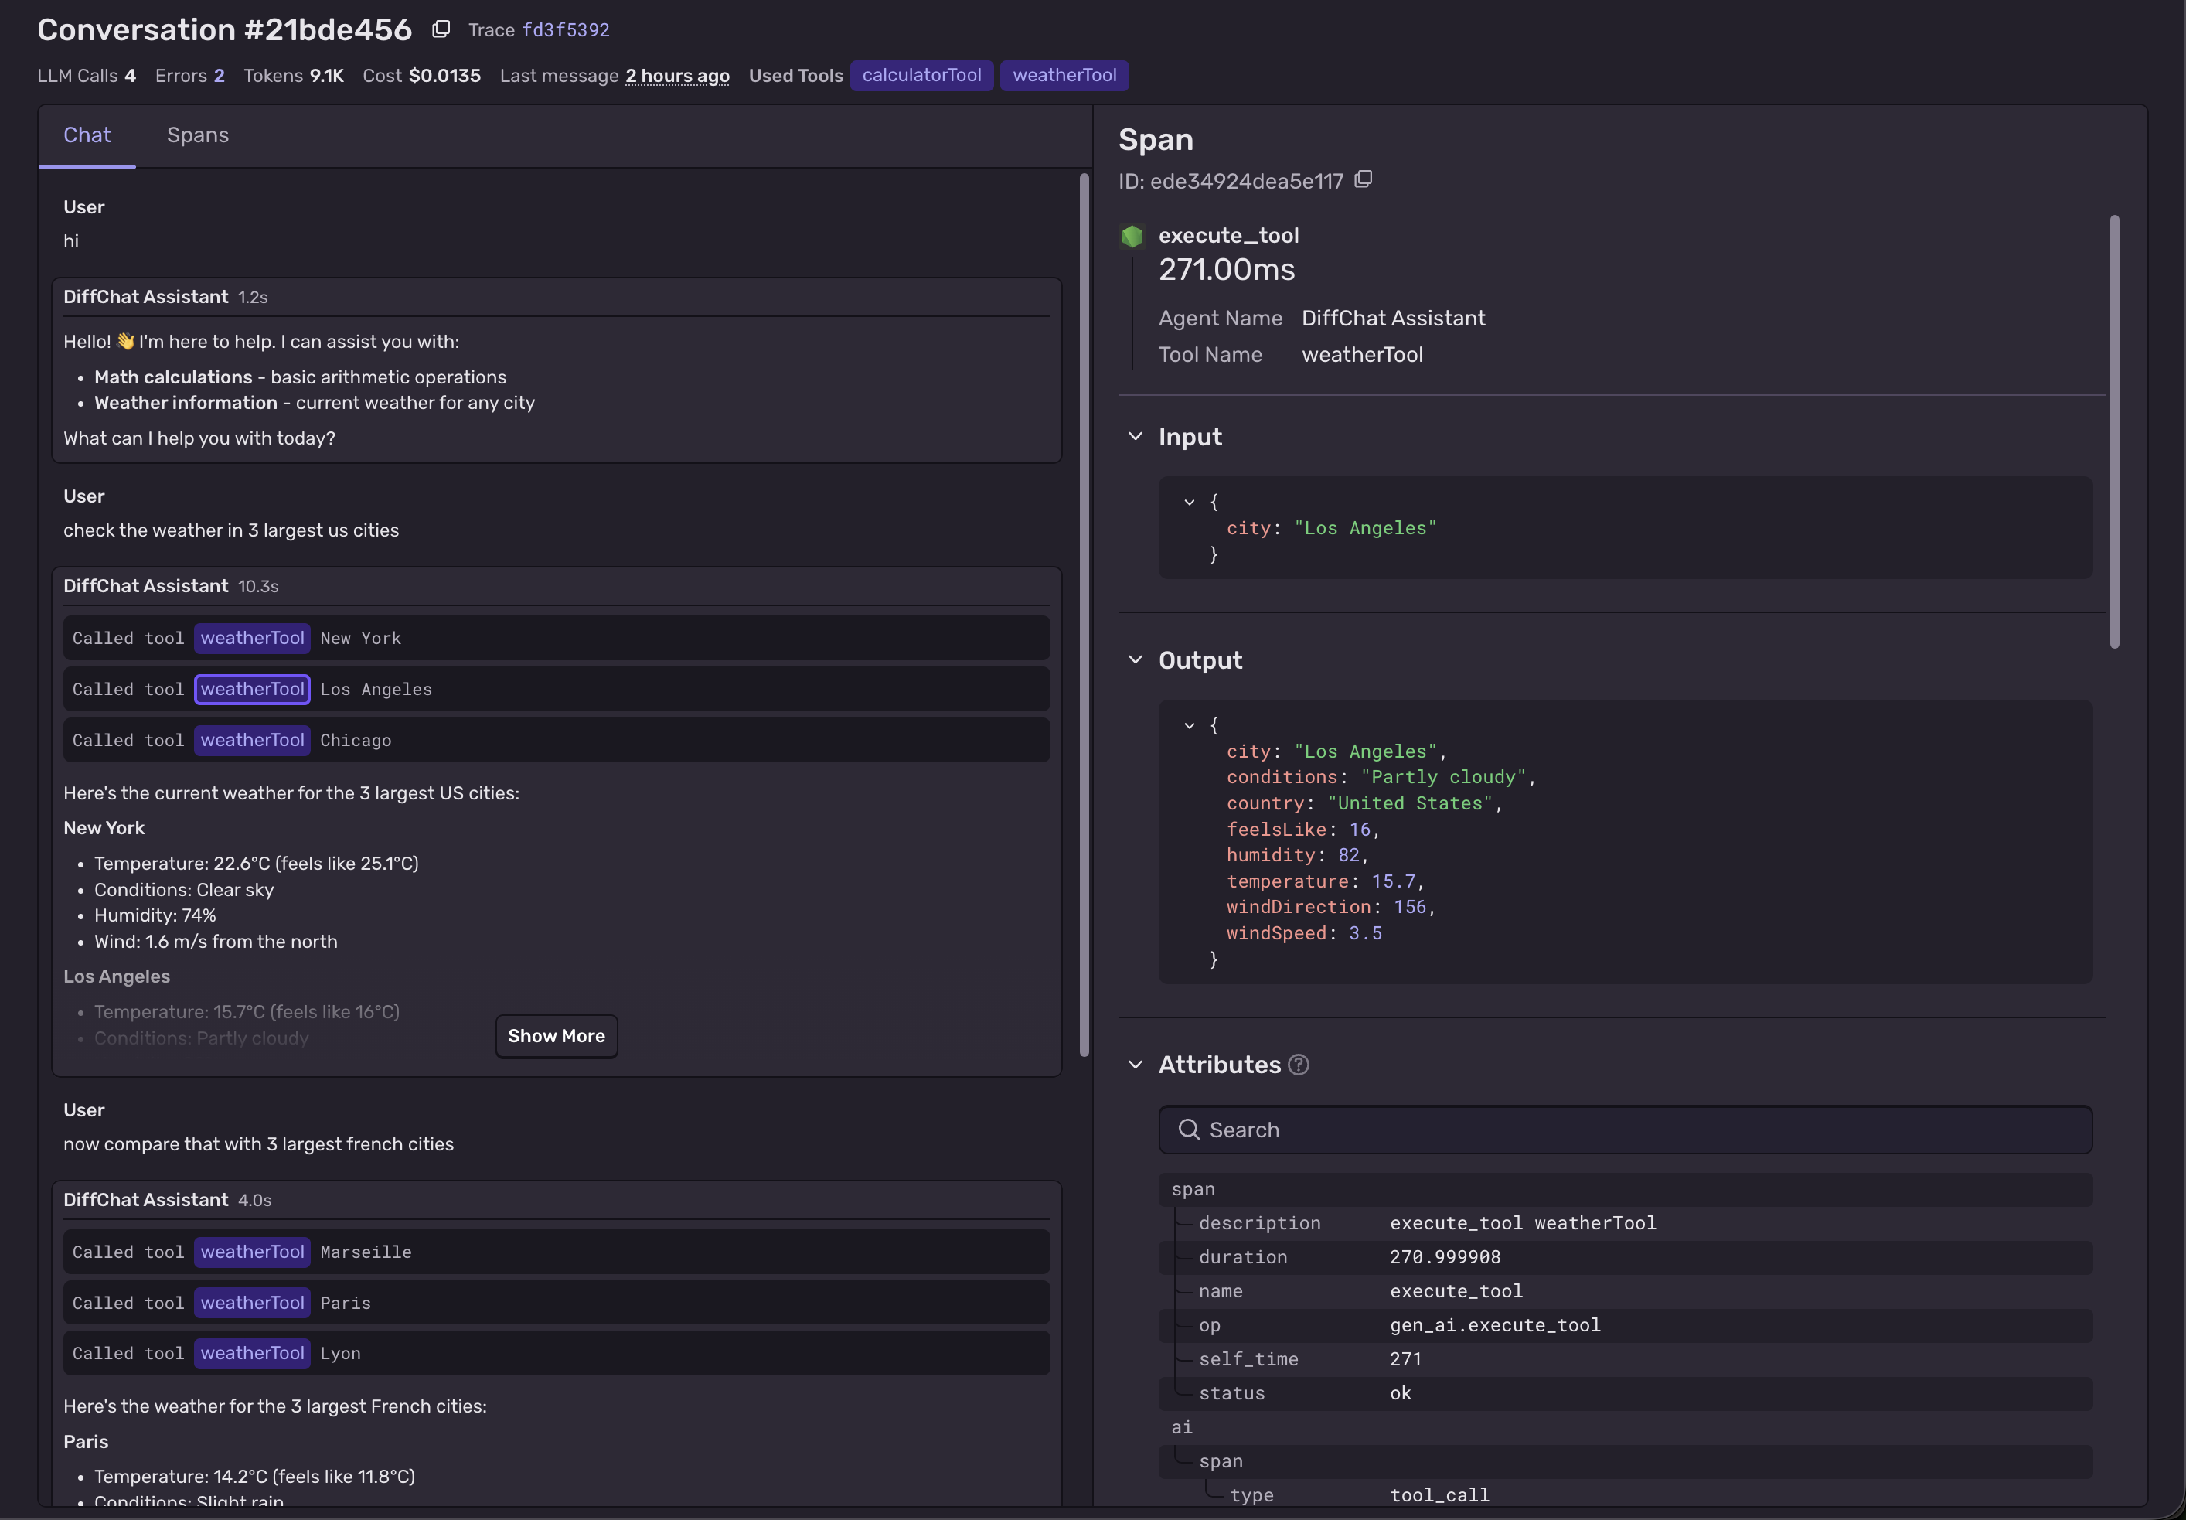The width and height of the screenshot is (2186, 1520).
Task: Click the user message about largest french cities
Action: point(258,1143)
